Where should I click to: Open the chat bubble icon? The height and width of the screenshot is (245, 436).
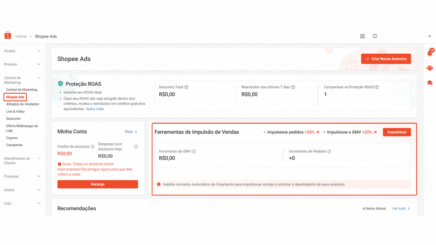click(430, 83)
